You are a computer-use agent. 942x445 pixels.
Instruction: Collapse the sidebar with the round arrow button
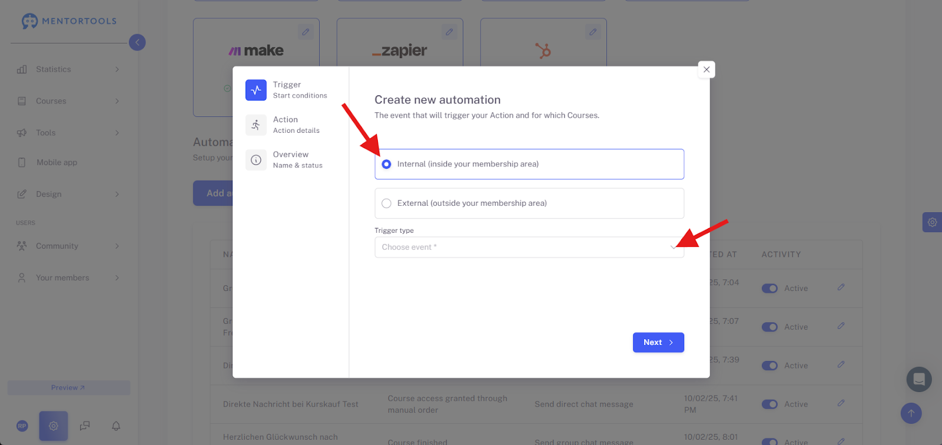click(137, 42)
